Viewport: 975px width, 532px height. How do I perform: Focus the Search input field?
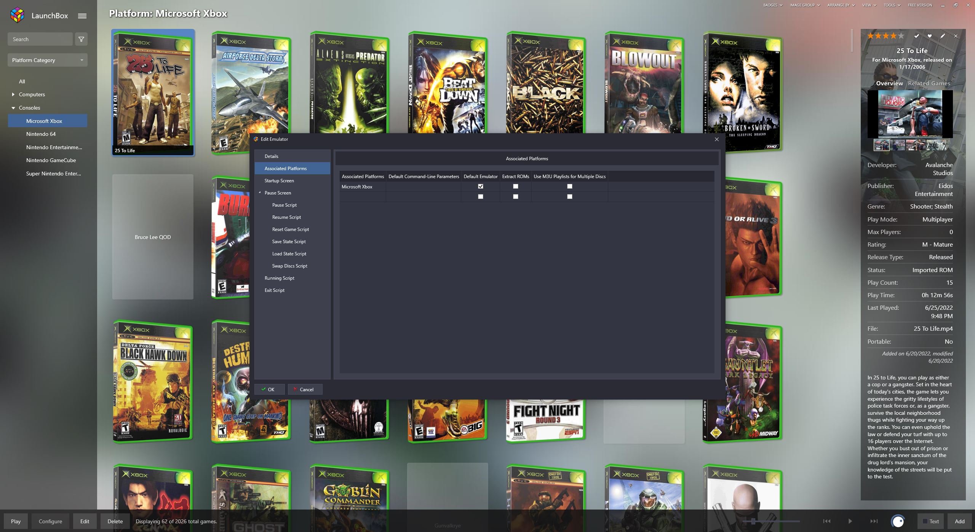[x=40, y=39]
